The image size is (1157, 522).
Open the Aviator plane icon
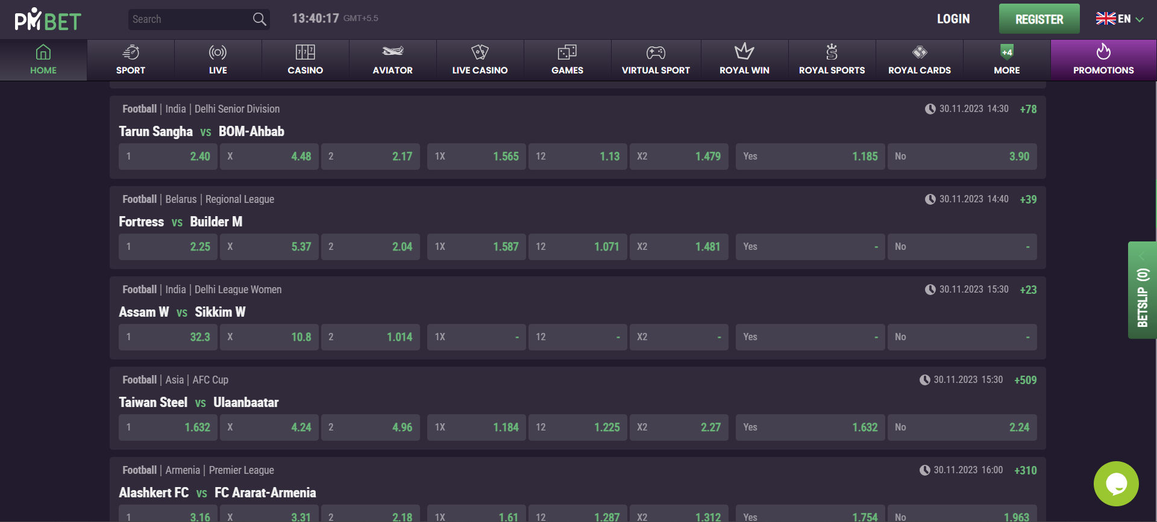tap(392, 52)
